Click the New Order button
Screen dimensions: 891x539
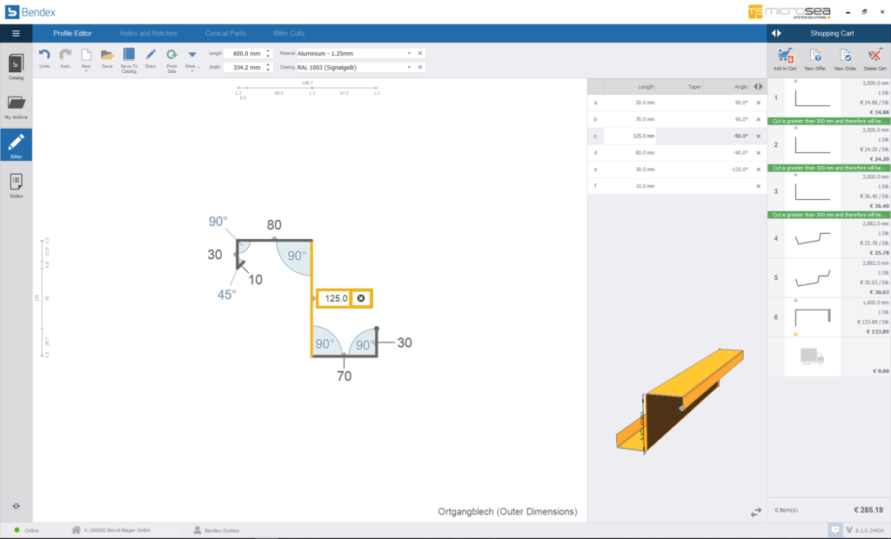(845, 55)
